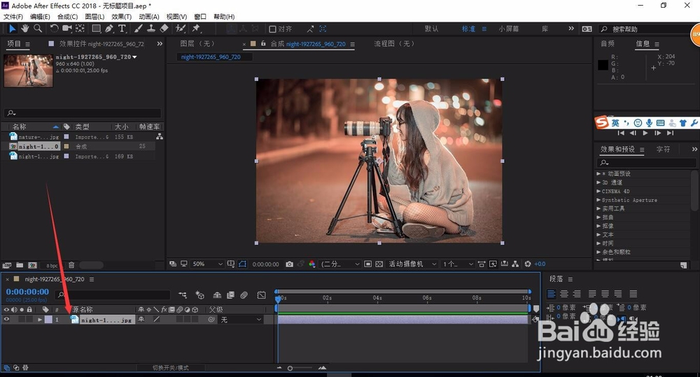Click the viewer snapshot camera icon

[289, 264]
